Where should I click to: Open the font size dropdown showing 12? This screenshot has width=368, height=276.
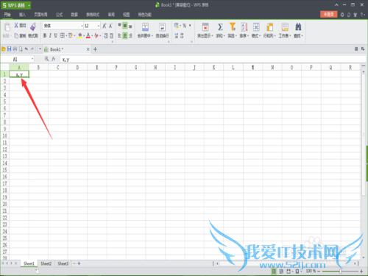tap(99, 26)
